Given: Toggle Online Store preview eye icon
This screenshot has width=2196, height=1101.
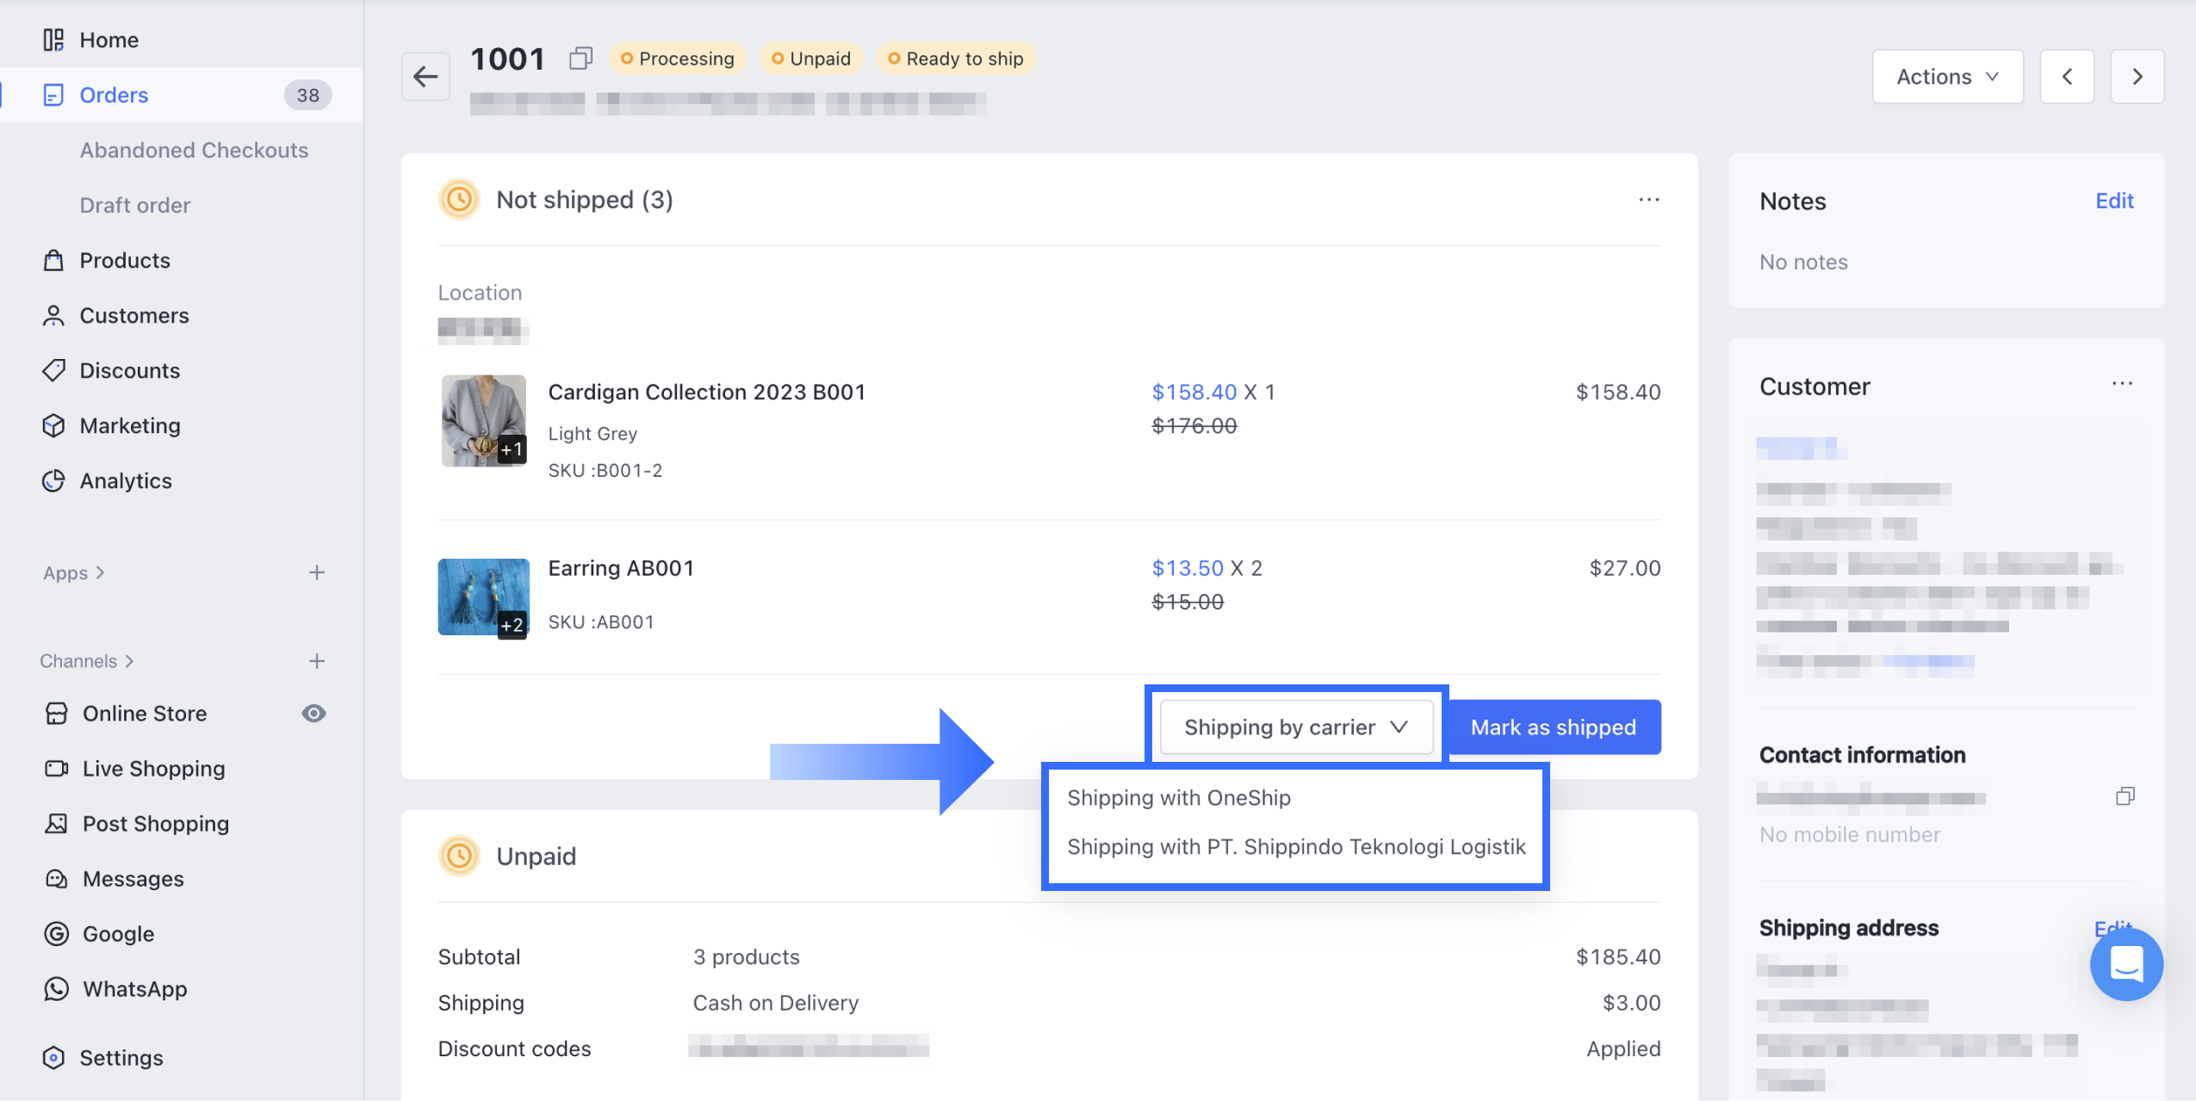Looking at the screenshot, I should 313,714.
